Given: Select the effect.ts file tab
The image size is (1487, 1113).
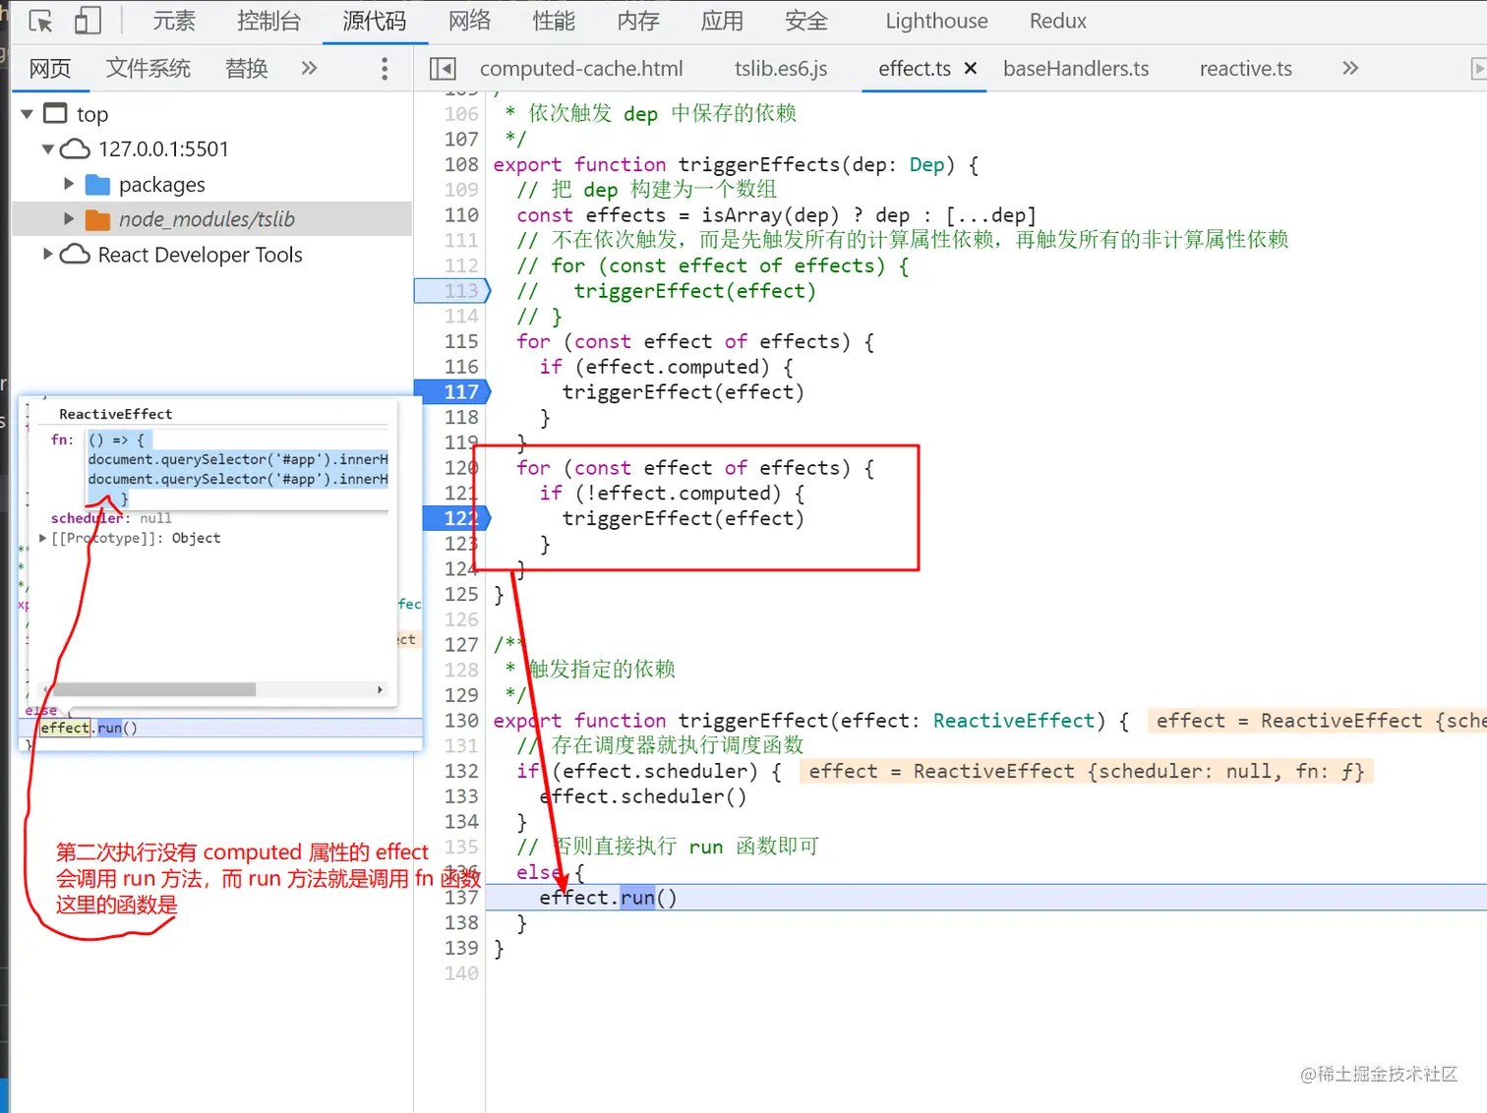Looking at the screenshot, I should click(915, 68).
